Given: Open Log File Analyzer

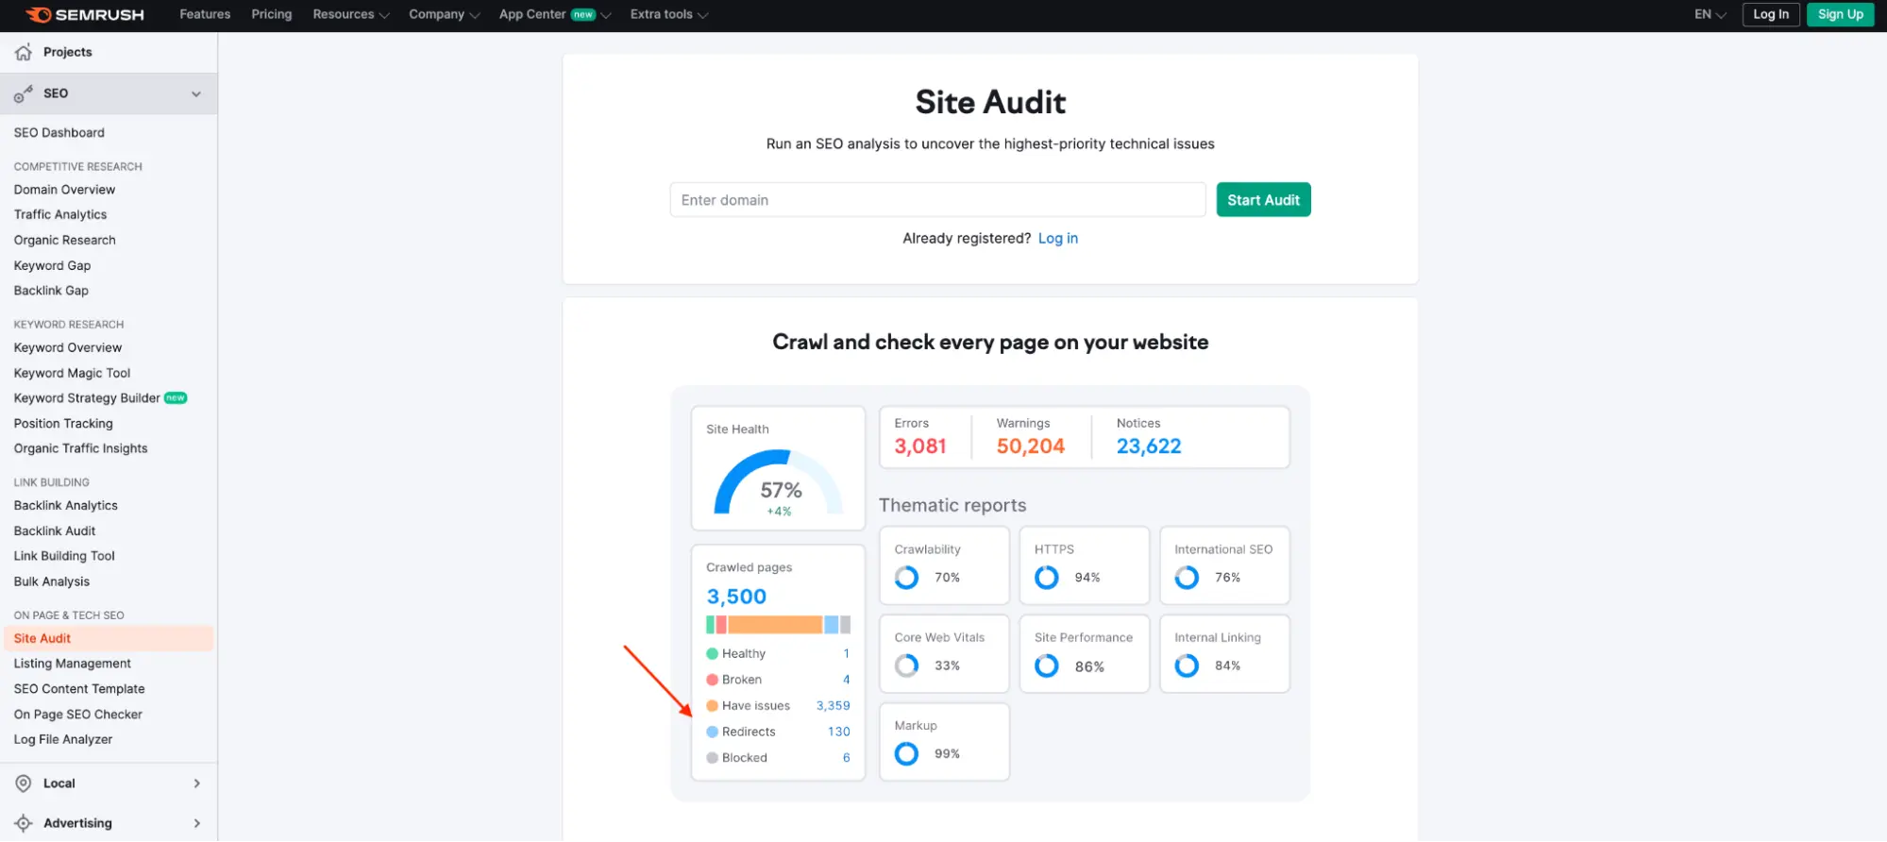Looking at the screenshot, I should pyautogui.click(x=63, y=740).
